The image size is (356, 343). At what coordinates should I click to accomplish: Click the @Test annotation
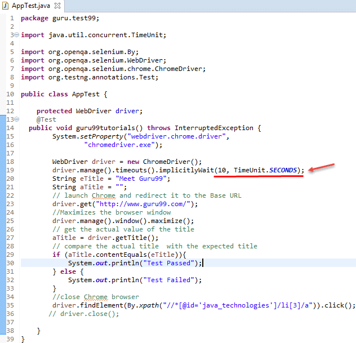(46, 119)
